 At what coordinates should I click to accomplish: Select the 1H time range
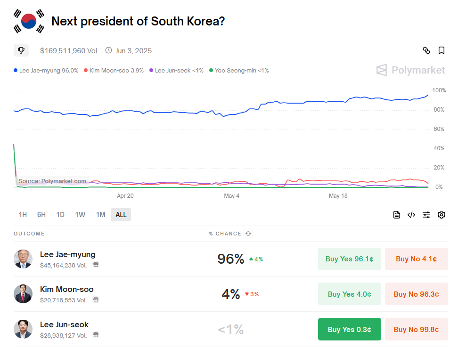coord(23,215)
